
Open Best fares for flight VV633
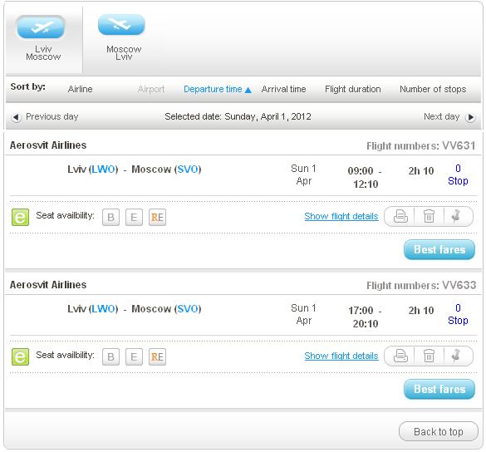[439, 389]
